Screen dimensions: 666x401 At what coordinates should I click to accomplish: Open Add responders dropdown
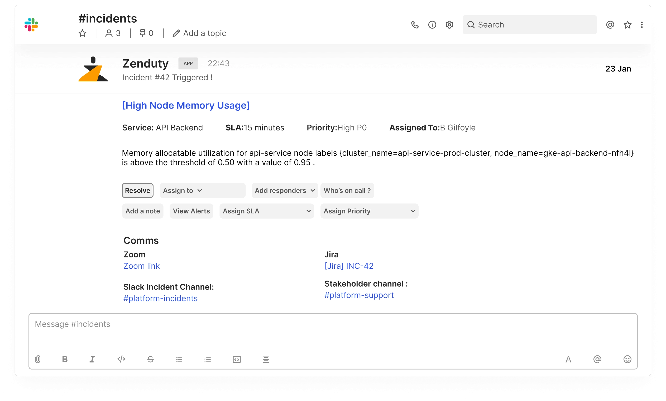tap(284, 190)
